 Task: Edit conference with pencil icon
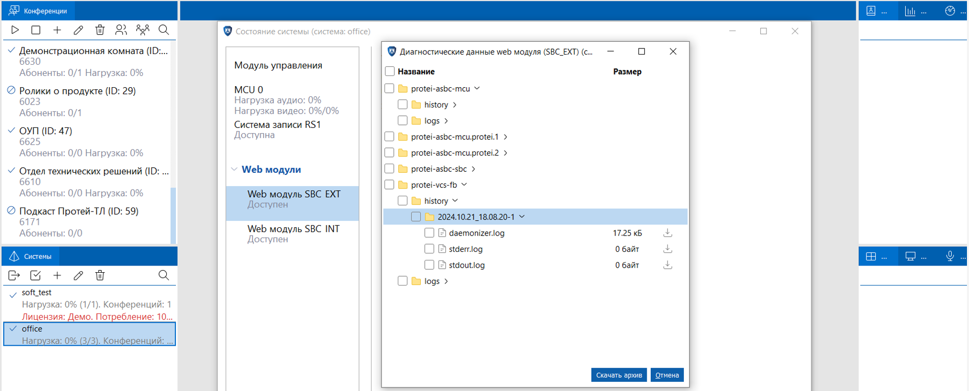78,30
